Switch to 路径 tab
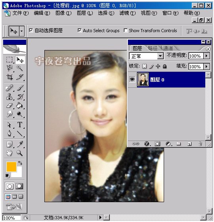214x222 pixels. pos(153,48)
